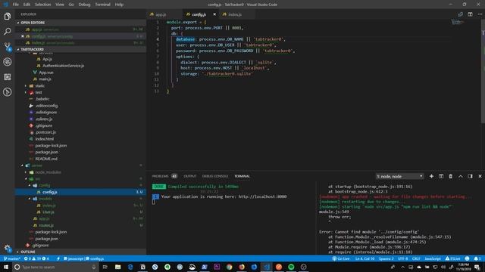Viewport: 485px width, 272px height.
Task: Switch to the Debug Console panel tab
Action: point(215,176)
